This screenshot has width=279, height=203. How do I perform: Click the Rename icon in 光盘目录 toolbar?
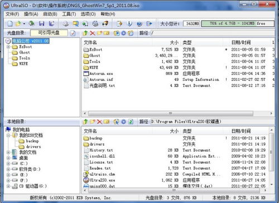[107, 33]
